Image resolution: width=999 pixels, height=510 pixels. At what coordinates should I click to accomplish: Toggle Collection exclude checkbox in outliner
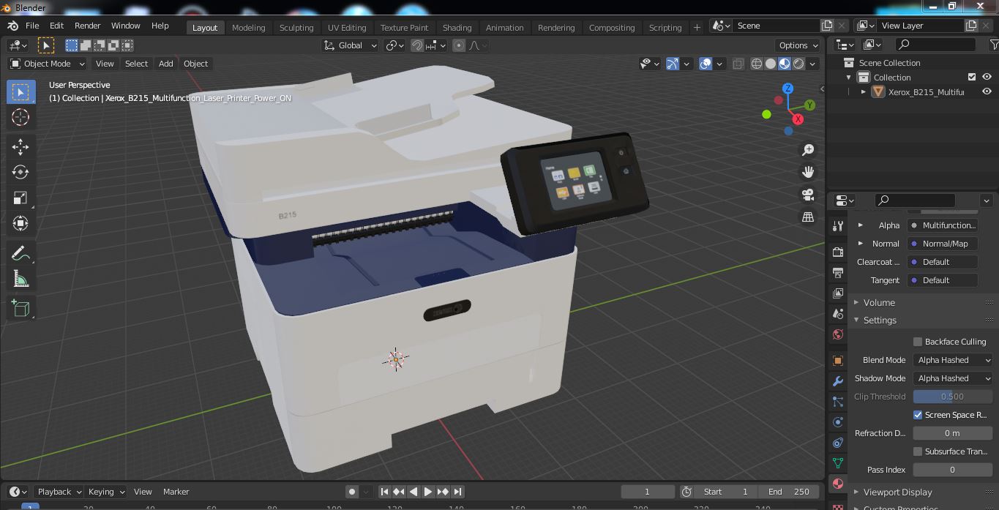(x=972, y=77)
